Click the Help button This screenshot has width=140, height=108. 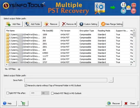(9, 103)
